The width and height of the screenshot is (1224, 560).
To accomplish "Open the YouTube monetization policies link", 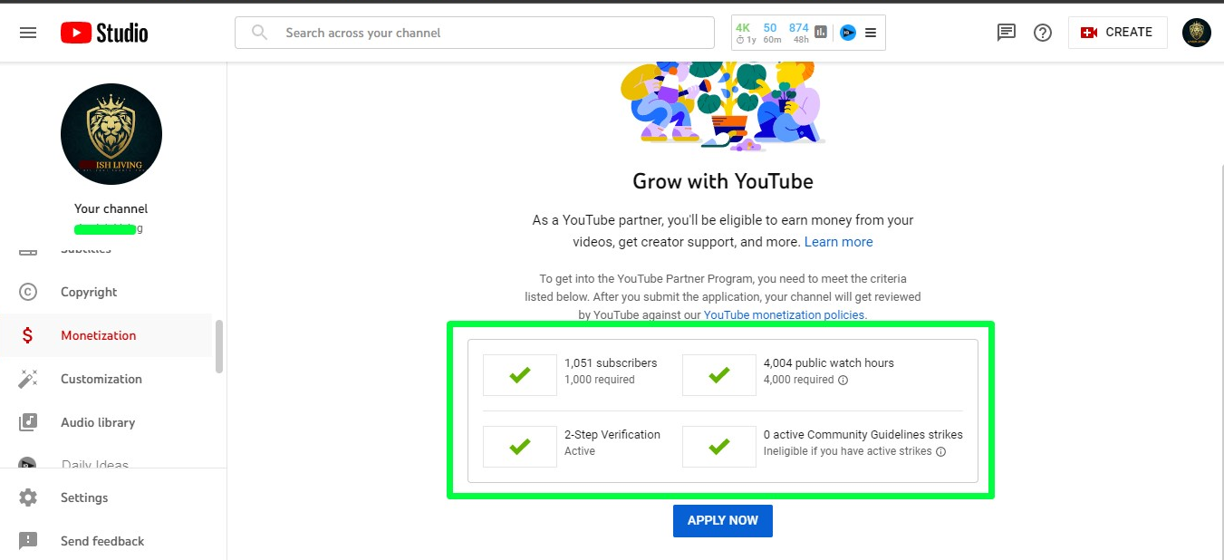I will click(x=784, y=315).
